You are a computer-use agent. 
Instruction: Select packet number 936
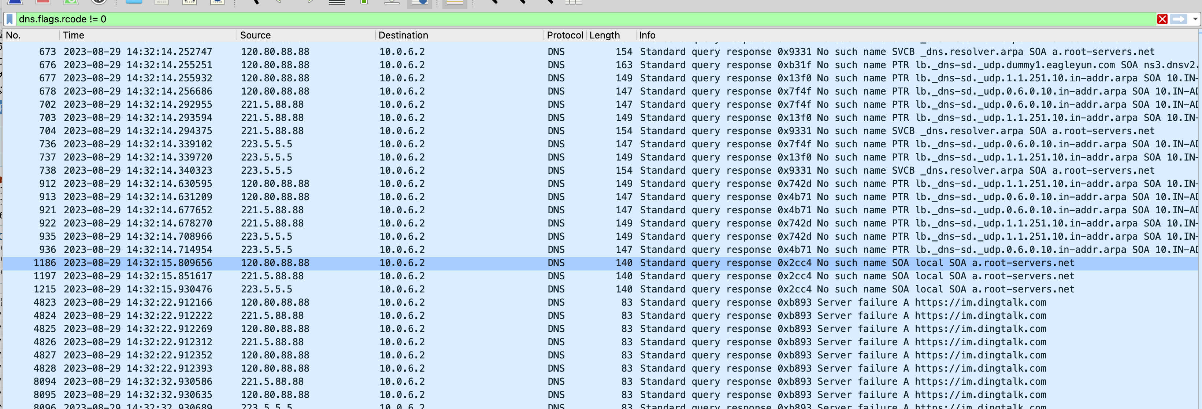[x=601, y=250]
